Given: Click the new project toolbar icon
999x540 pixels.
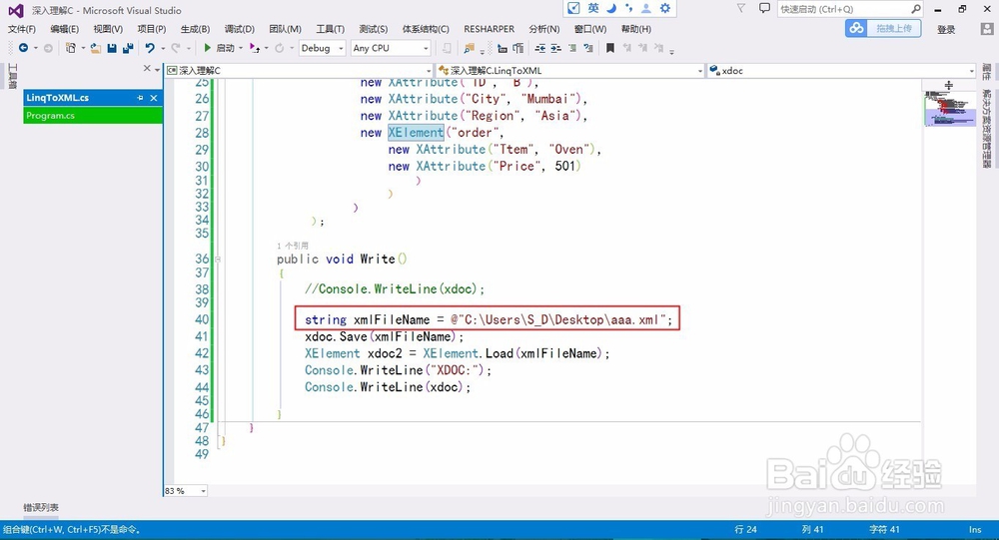Looking at the screenshot, I should tap(71, 48).
